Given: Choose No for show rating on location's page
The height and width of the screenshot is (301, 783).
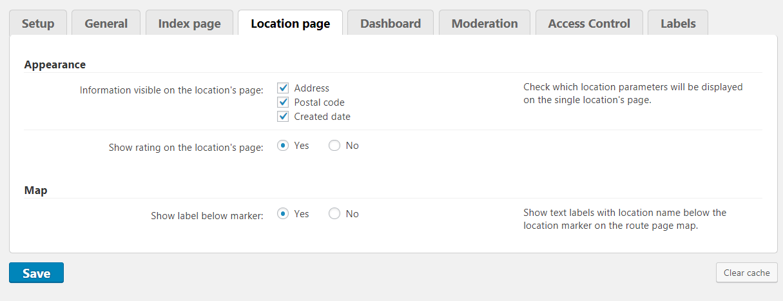Looking at the screenshot, I should click(x=334, y=146).
